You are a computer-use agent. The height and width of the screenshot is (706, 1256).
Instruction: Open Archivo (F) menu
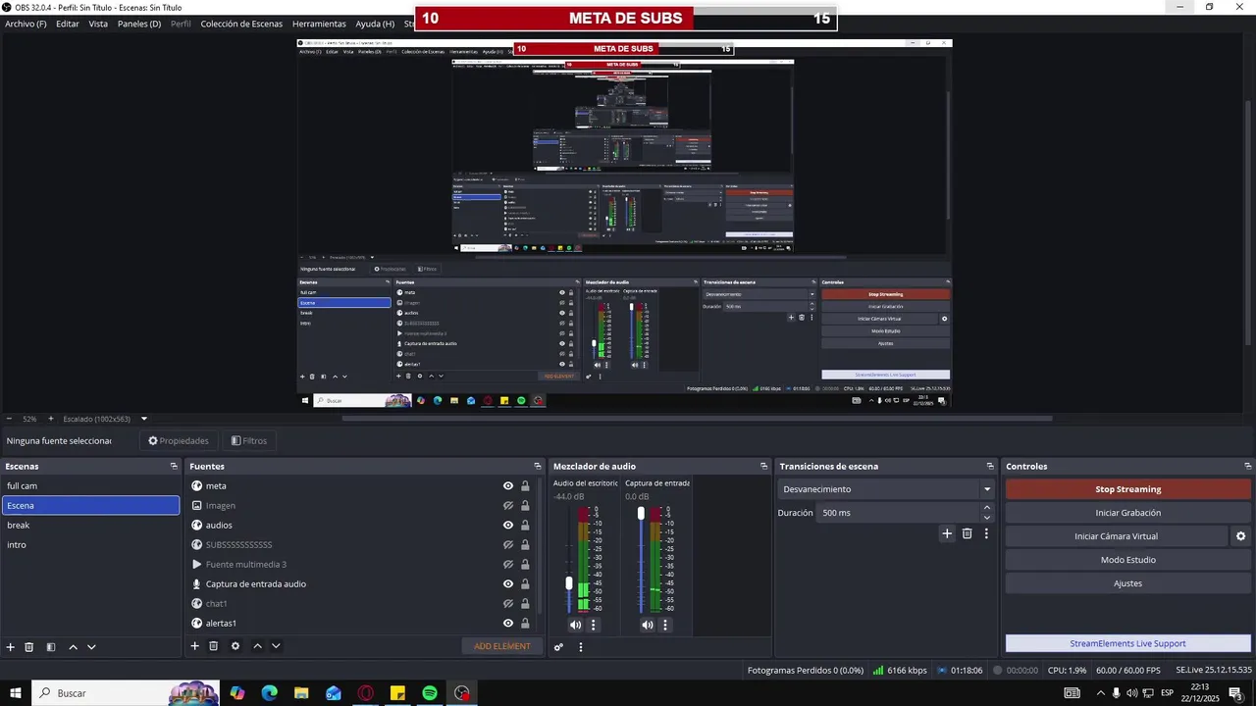[x=26, y=24]
